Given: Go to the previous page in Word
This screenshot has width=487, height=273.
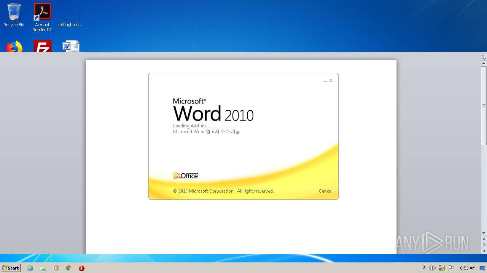Looking at the screenshot, I should (x=484, y=239).
